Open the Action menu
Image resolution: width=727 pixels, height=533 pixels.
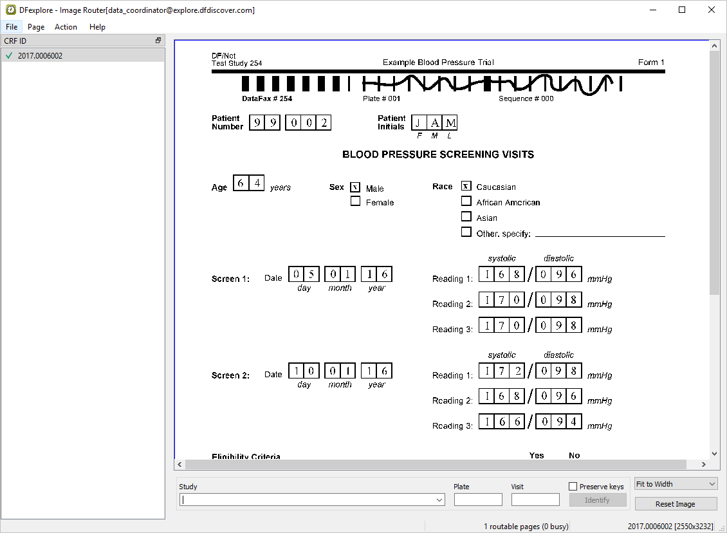click(66, 27)
